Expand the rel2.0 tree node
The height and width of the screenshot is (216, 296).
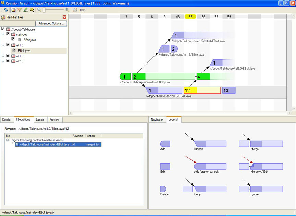tap(3, 60)
